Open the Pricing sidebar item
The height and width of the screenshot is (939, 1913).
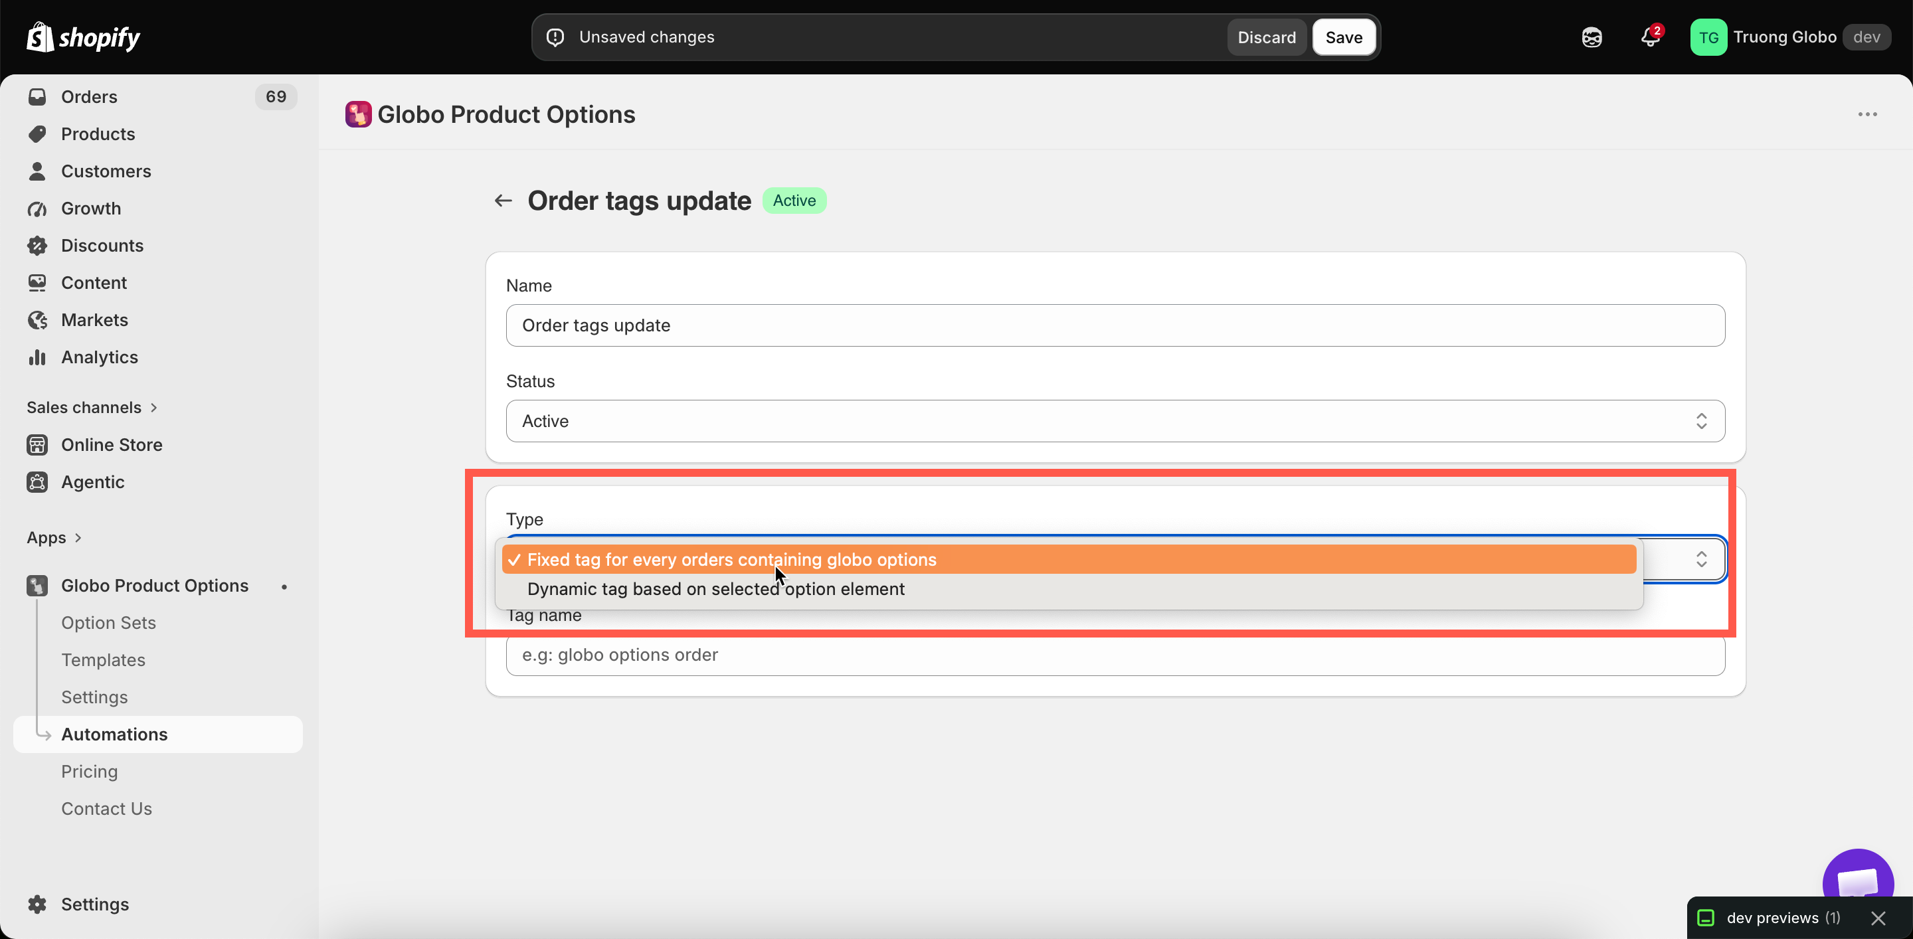click(x=89, y=771)
